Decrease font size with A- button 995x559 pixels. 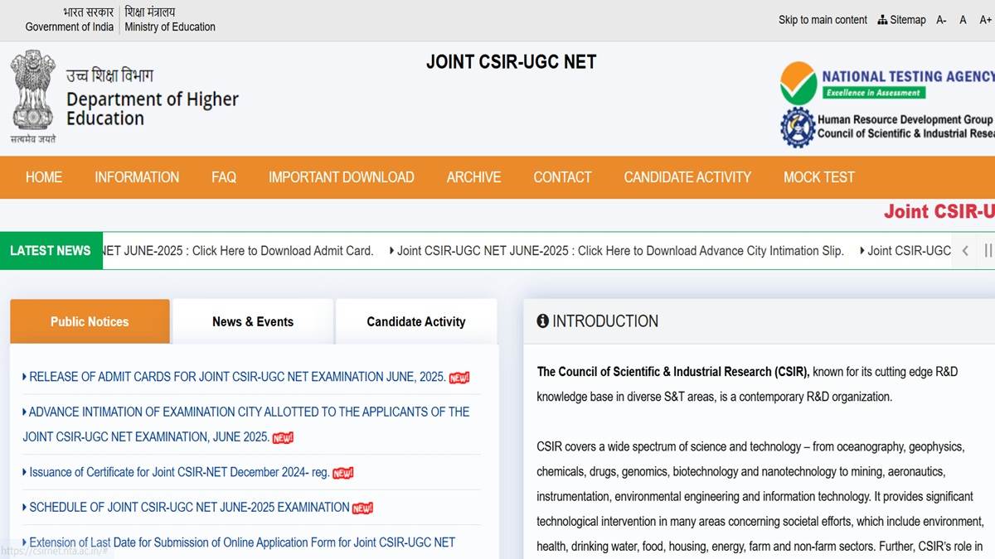tap(941, 20)
